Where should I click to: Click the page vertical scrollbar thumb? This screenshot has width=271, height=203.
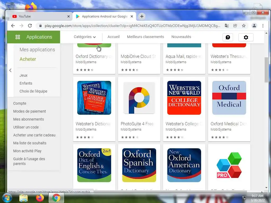tap(266, 70)
